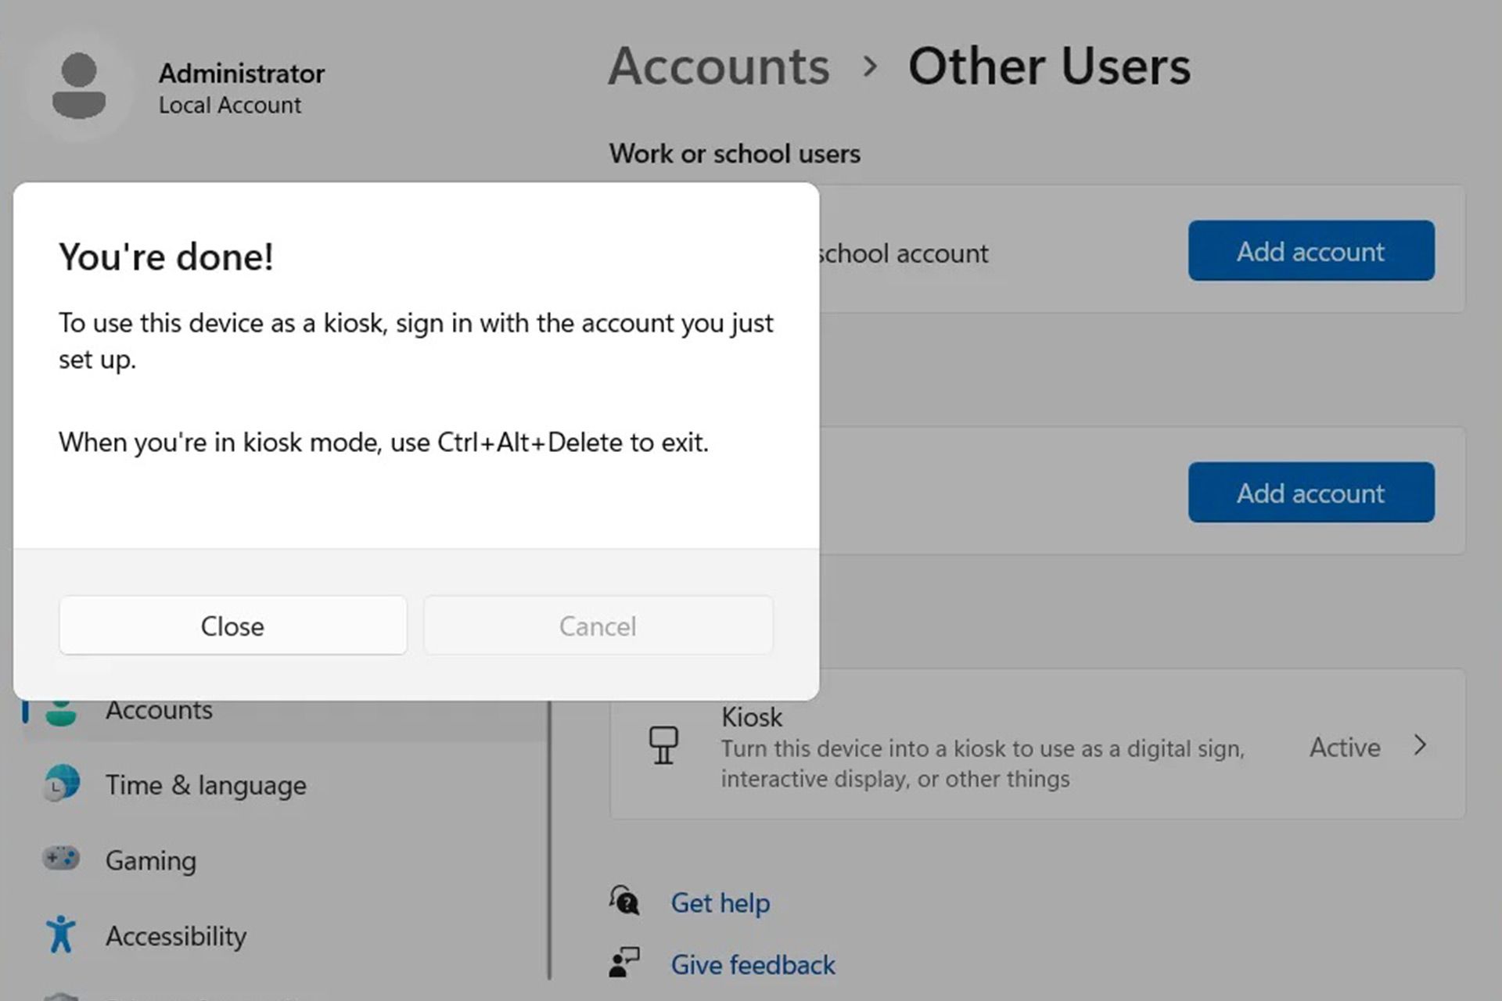The height and width of the screenshot is (1001, 1502).
Task: Click the Kiosk stand icon
Action: pyautogui.click(x=663, y=745)
